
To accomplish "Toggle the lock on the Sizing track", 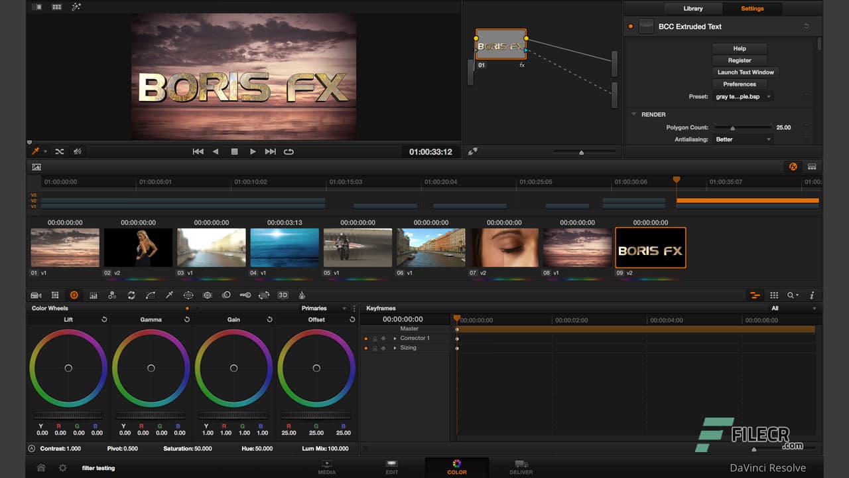I will (374, 347).
